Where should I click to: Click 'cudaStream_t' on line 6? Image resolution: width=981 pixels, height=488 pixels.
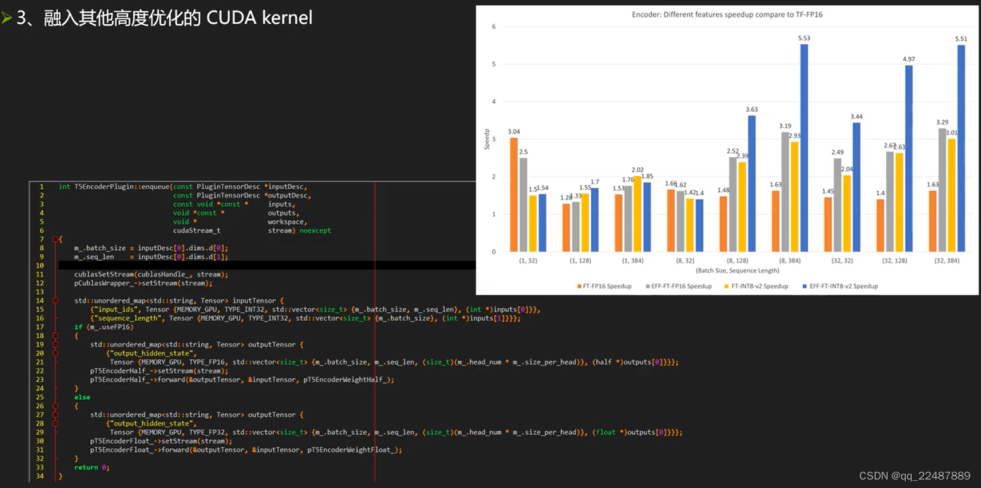(x=197, y=231)
